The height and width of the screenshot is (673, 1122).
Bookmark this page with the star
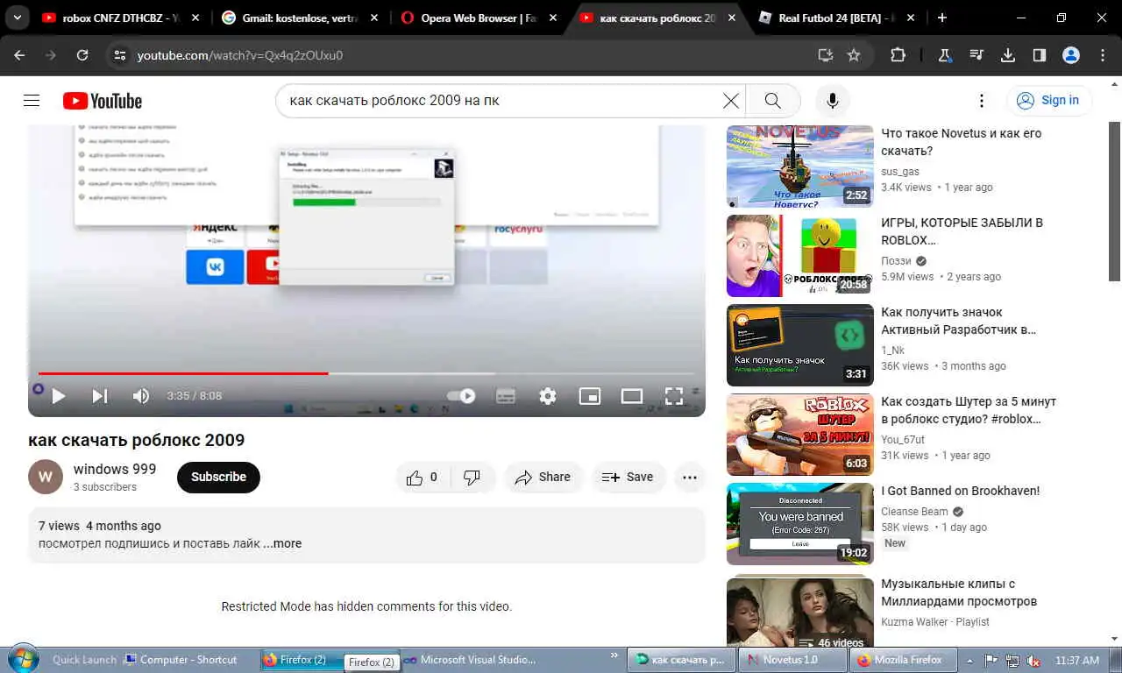tap(854, 55)
